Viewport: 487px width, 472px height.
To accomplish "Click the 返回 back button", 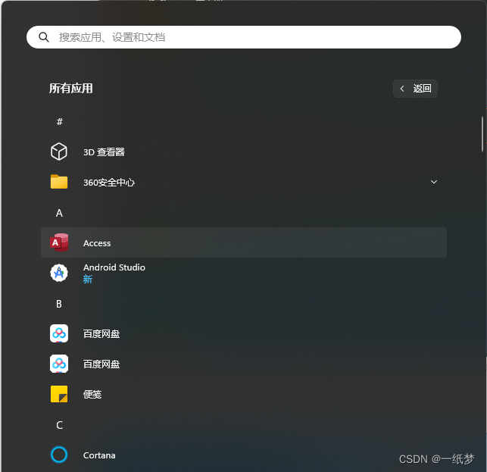I will [415, 89].
